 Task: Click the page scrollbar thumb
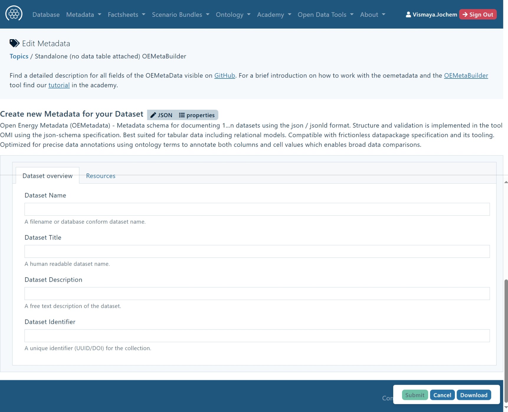click(x=506, y=341)
